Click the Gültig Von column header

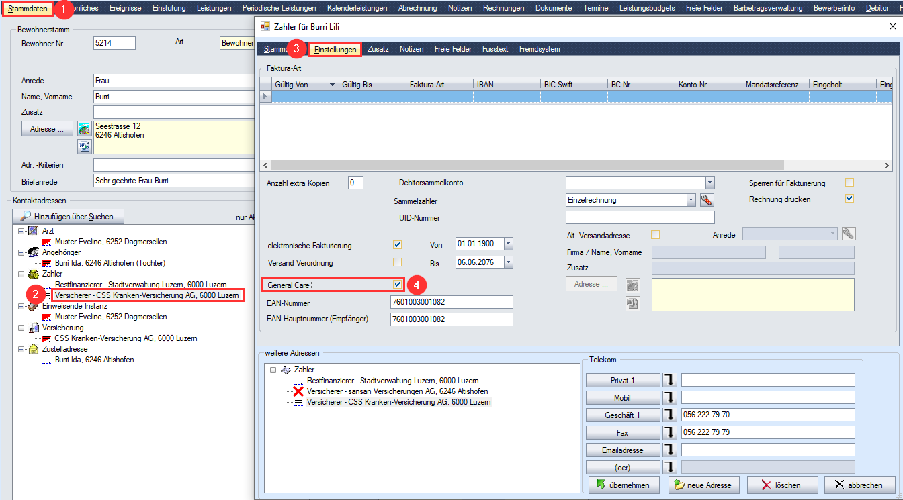305,85
